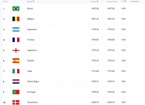Click the Dinamarca flag icon
Screen dimensions: 145x105
pyautogui.click(x=16, y=102)
